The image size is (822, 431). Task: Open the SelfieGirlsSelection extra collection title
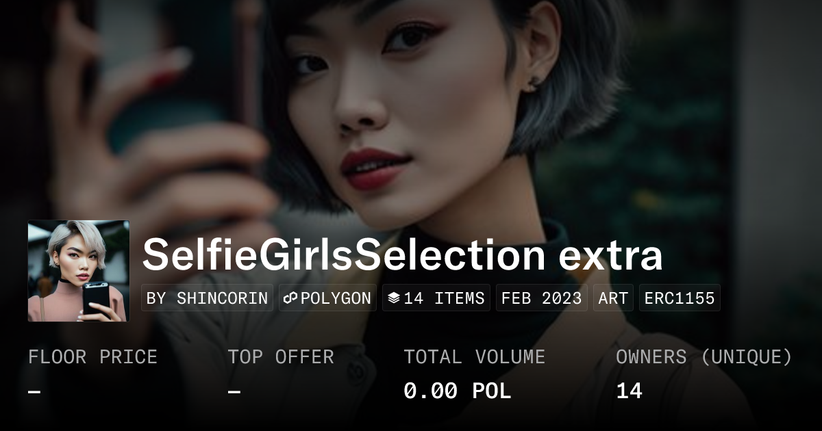(x=402, y=254)
